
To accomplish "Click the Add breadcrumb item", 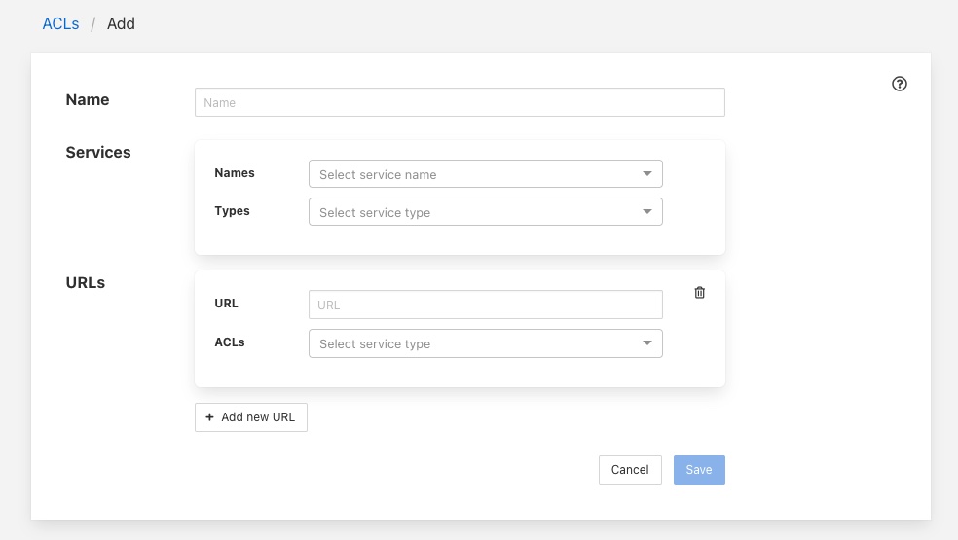I will 121,23.
